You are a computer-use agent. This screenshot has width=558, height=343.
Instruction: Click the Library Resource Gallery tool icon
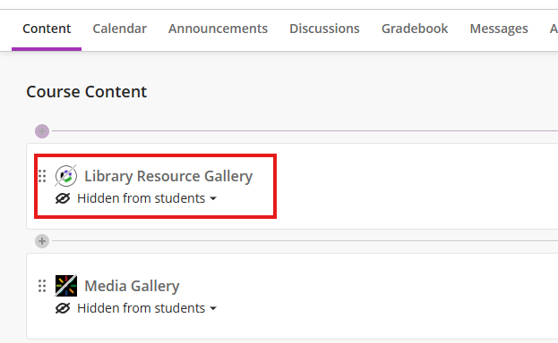click(x=66, y=176)
